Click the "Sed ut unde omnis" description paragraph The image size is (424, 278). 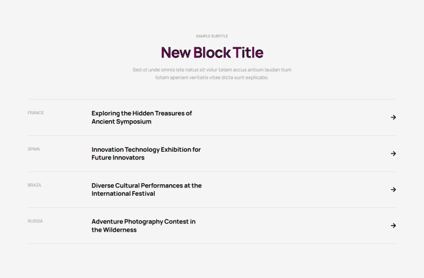pyautogui.click(x=212, y=73)
